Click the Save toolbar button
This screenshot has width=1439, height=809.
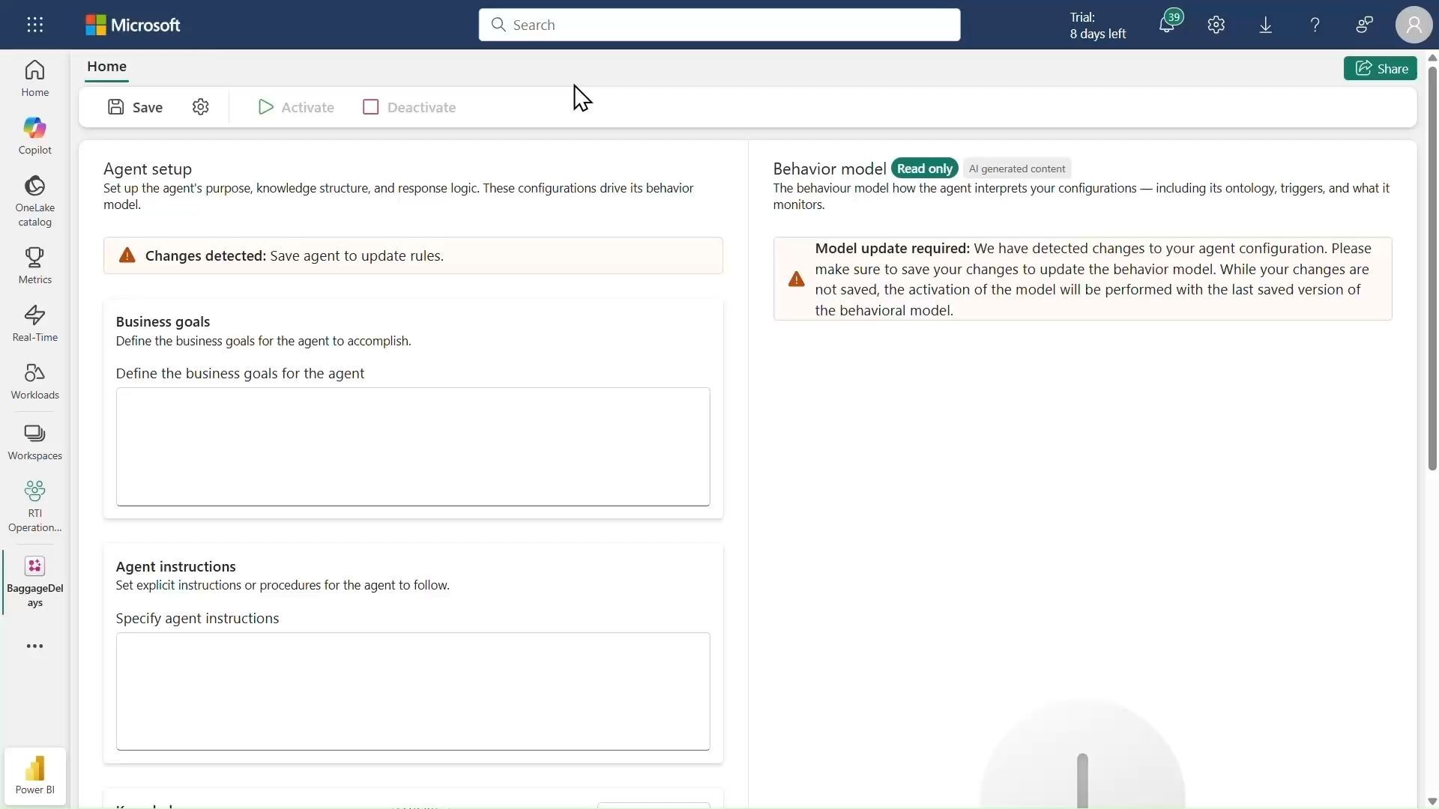coord(135,107)
